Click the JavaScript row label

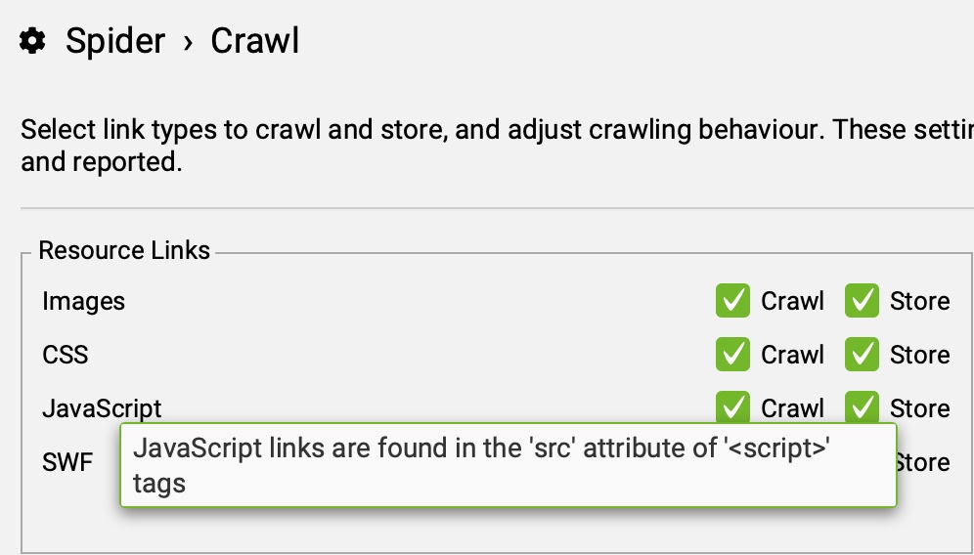pyautogui.click(x=102, y=408)
